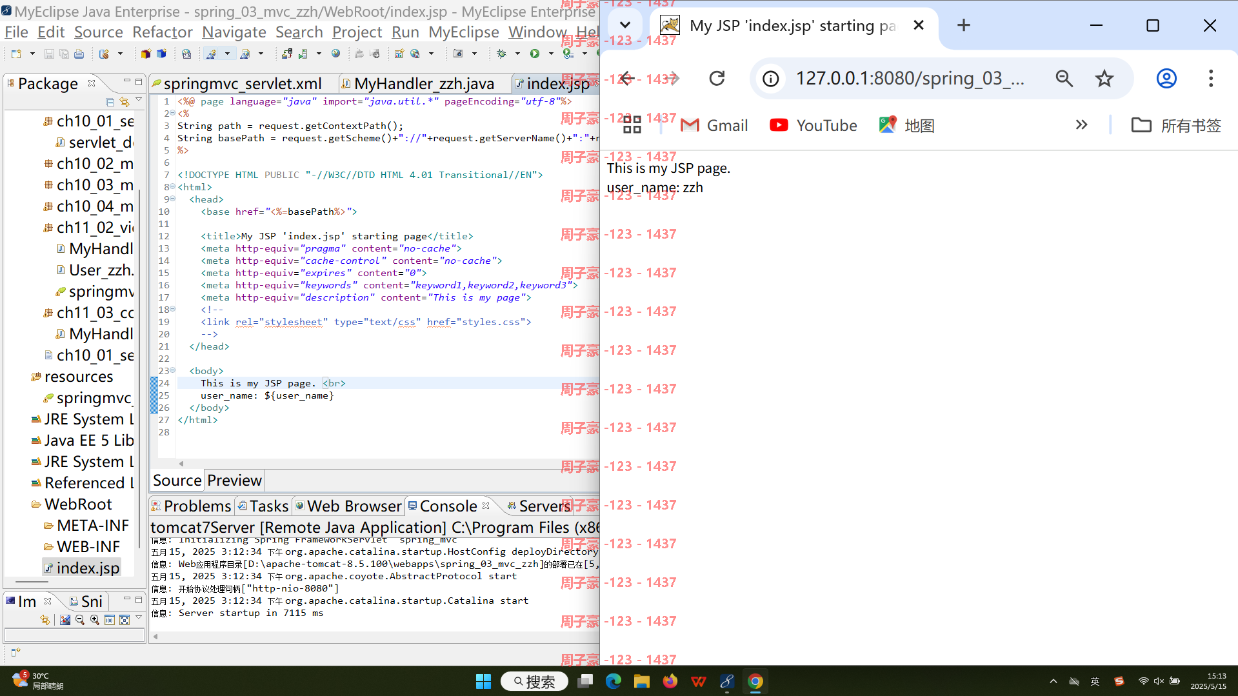Collapse the body fold marker on line 23
Viewport: 1238px width, 696px height.
[x=172, y=371]
